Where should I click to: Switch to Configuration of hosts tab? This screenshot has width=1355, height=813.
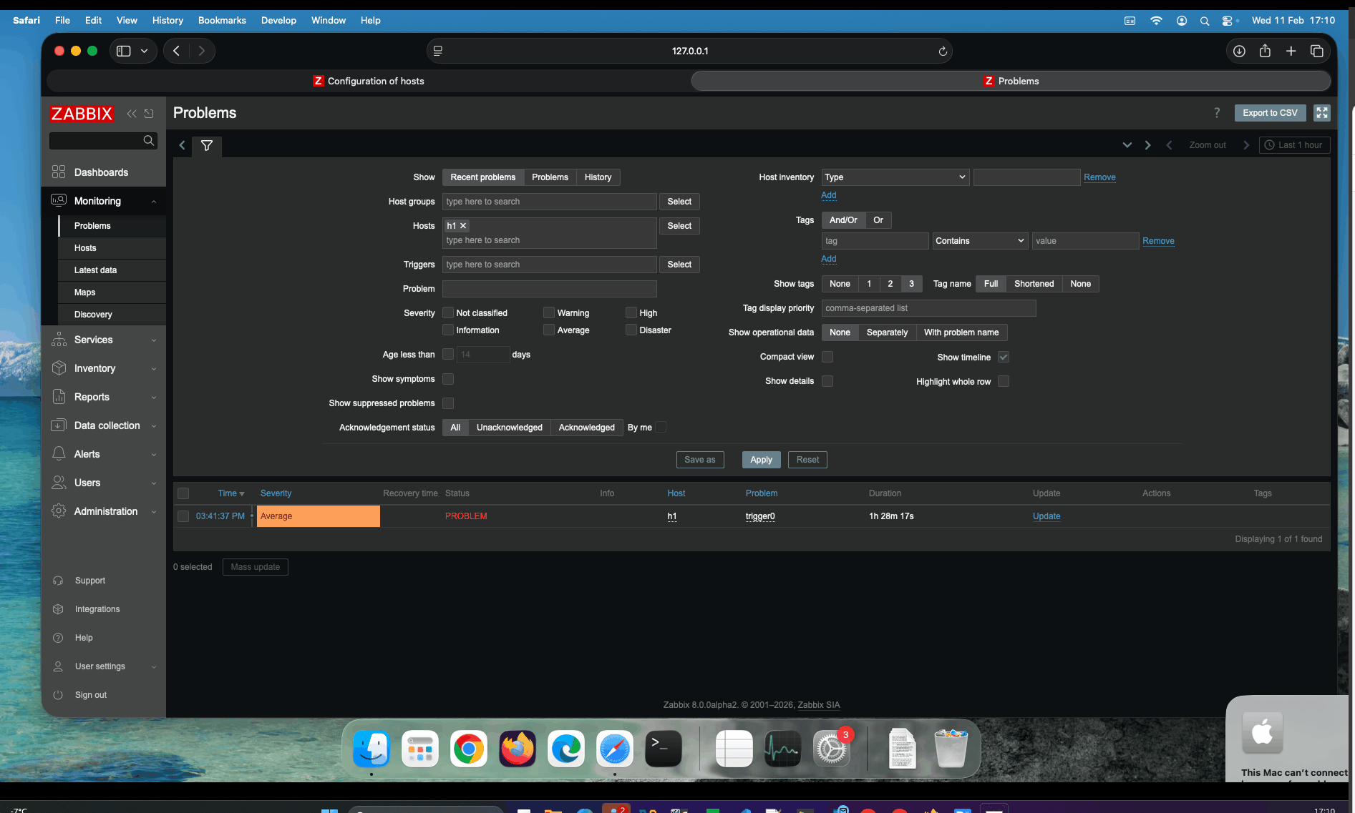[x=369, y=82]
